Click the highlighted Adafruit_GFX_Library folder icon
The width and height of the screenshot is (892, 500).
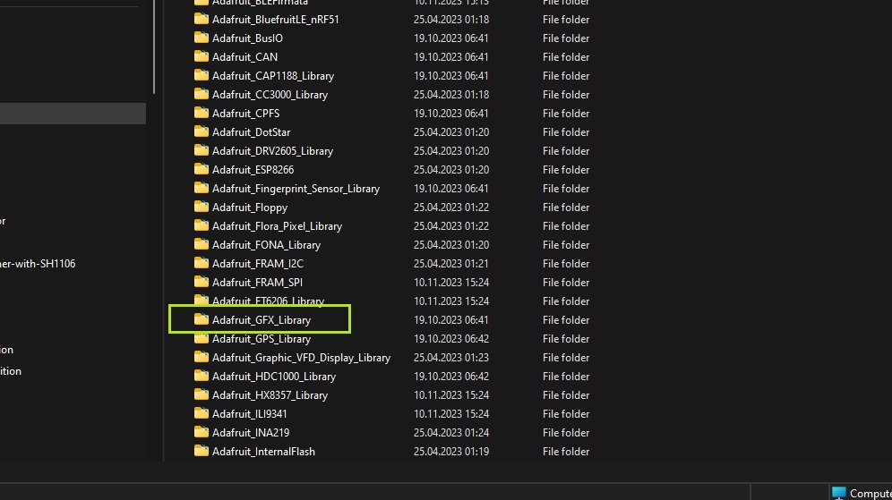pos(202,319)
